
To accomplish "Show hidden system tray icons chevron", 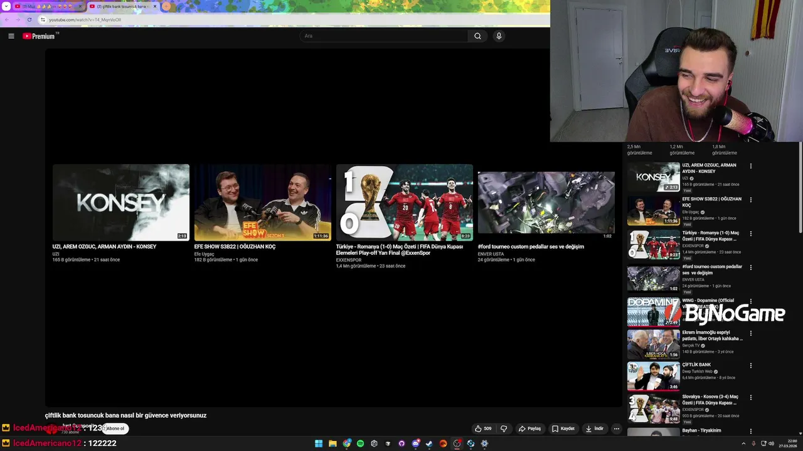I will point(743,443).
